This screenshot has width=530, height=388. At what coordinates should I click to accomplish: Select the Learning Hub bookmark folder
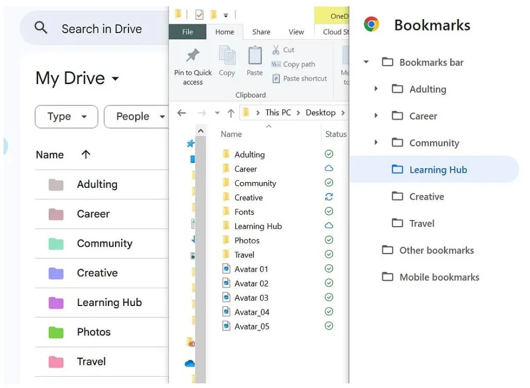(x=434, y=169)
